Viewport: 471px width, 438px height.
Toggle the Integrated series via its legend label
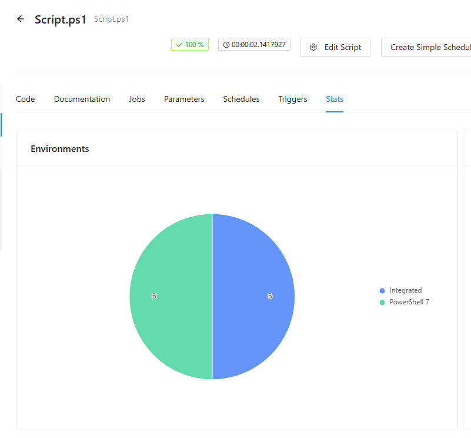[x=405, y=290]
